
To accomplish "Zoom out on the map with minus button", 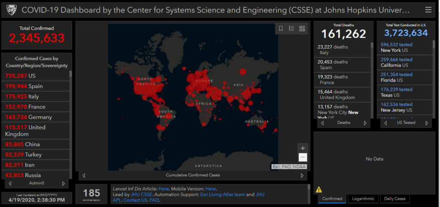I will click(x=302, y=157).
